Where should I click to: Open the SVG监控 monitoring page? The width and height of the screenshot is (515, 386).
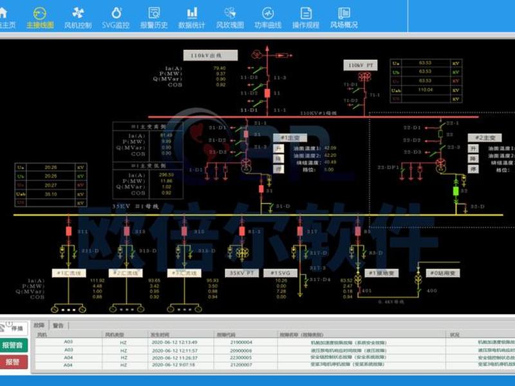point(116,18)
